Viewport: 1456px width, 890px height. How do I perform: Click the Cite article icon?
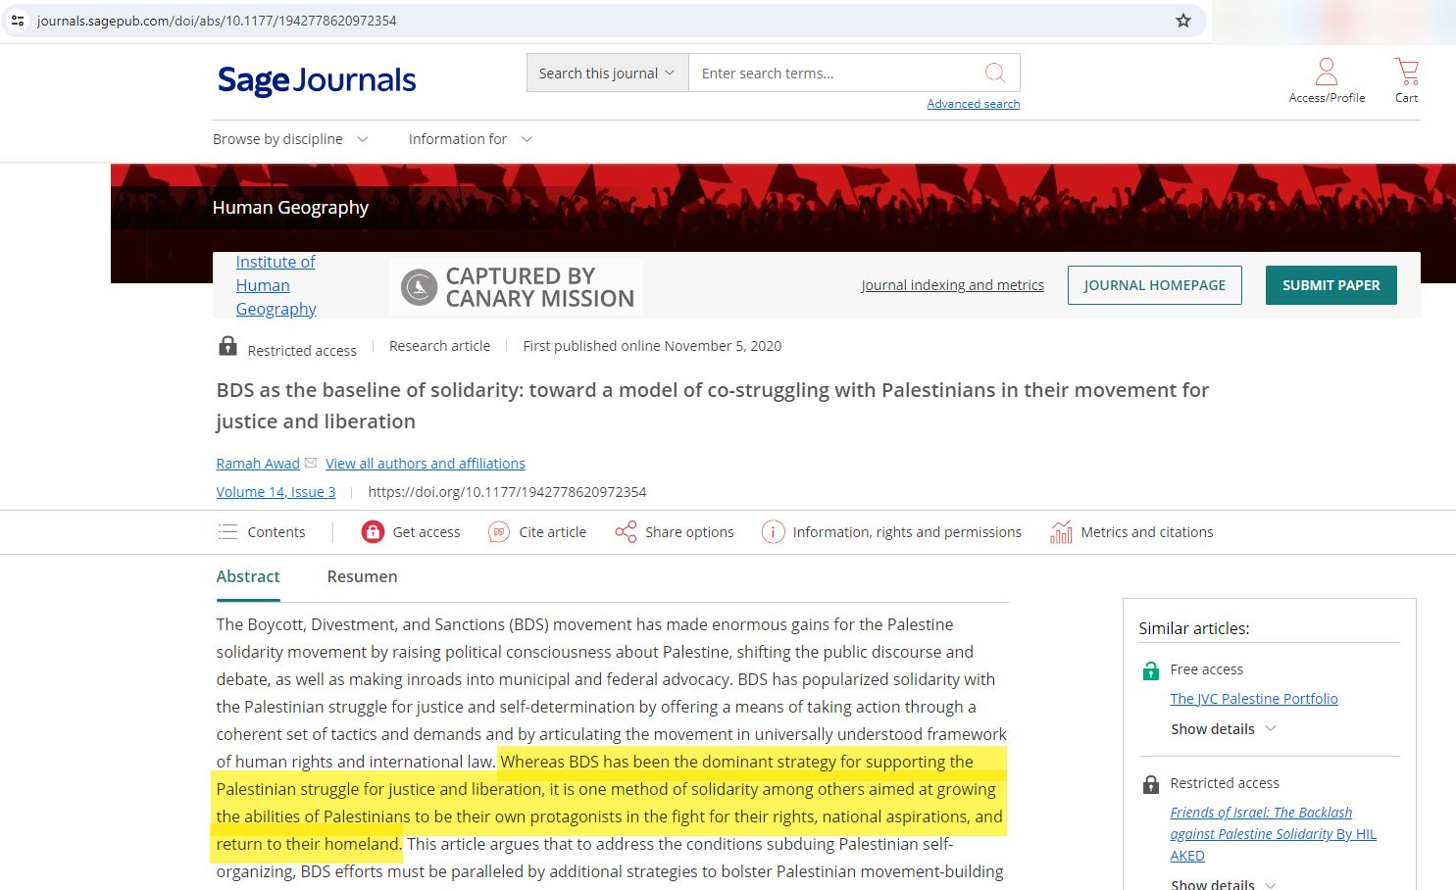536,531
